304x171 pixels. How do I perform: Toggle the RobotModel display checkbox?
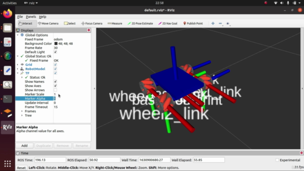click(56, 69)
